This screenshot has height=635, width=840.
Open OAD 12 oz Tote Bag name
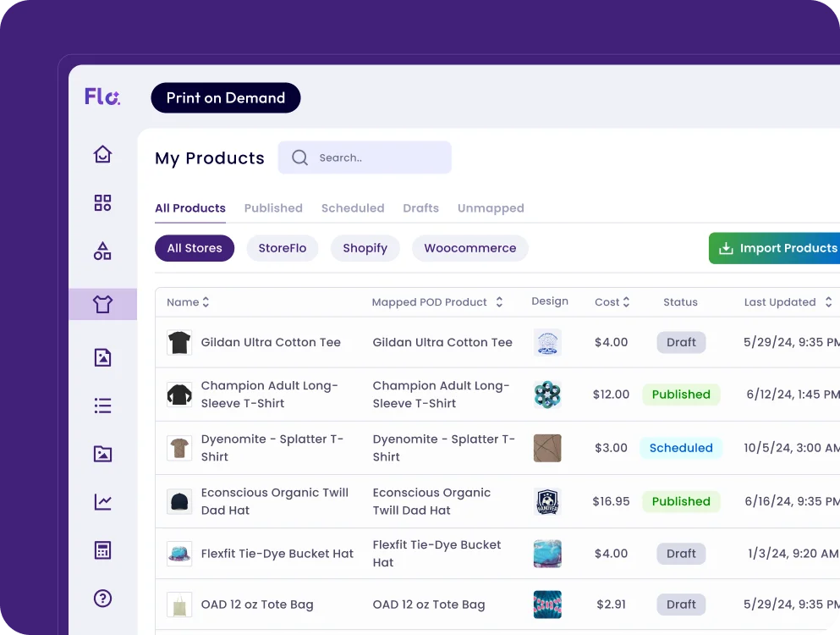[x=257, y=605]
